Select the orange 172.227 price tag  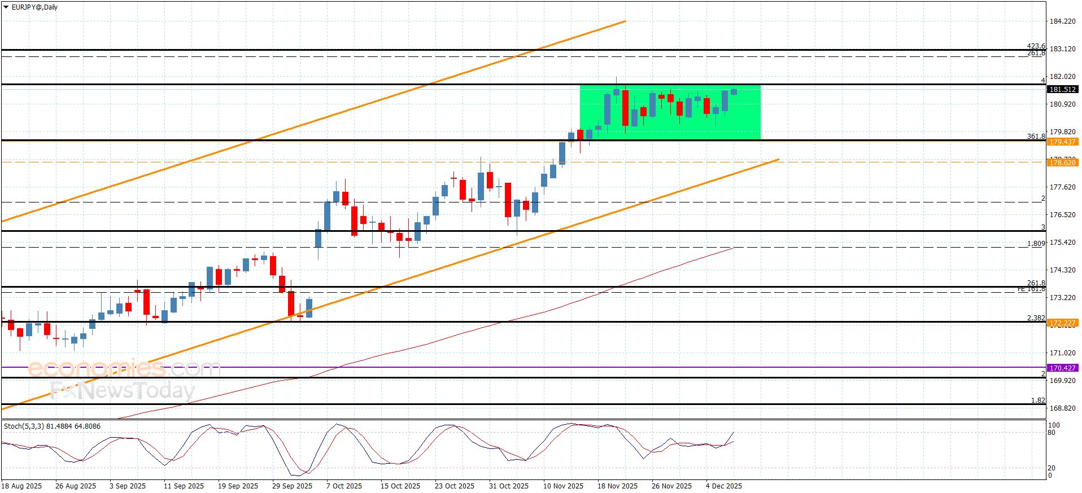click(x=1062, y=324)
